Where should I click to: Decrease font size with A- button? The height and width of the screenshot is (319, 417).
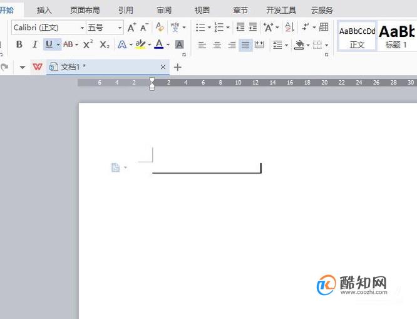click(x=144, y=27)
